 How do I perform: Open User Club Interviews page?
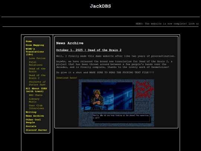pos(36,107)
